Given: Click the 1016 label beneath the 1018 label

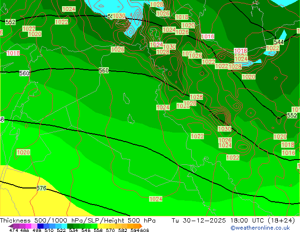Looking at the screenshot, I should click(x=289, y=153).
